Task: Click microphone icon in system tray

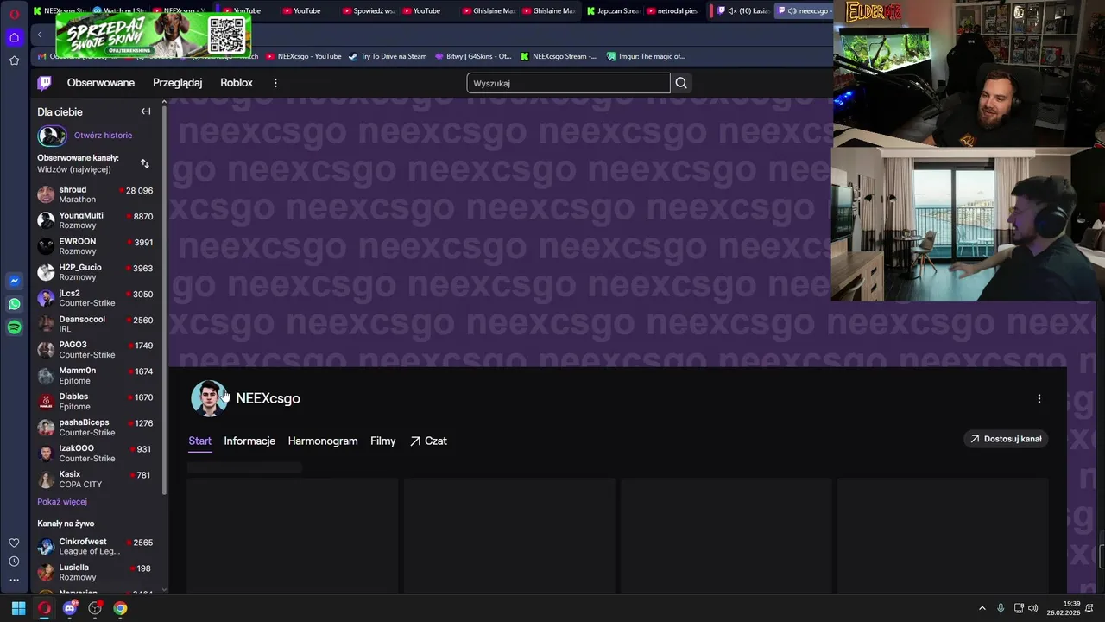Action: [1001, 608]
